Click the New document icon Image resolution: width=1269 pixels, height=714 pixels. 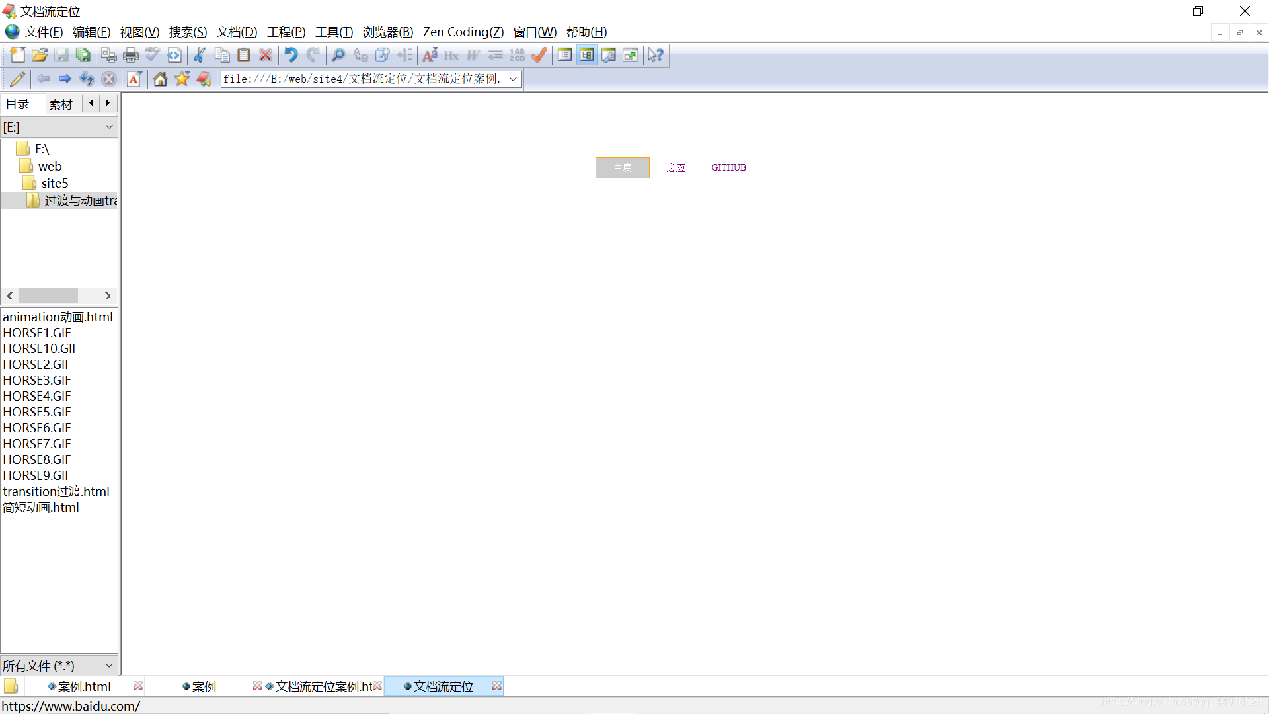tap(18, 56)
